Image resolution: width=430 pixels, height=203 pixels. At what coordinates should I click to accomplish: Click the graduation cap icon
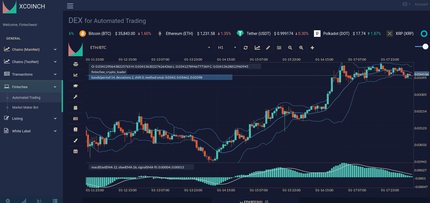pos(76,86)
